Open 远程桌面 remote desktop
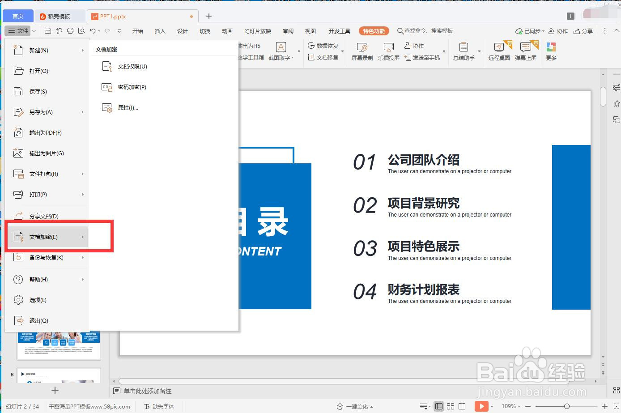This screenshot has width=621, height=413. pyautogui.click(x=499, y=51)
